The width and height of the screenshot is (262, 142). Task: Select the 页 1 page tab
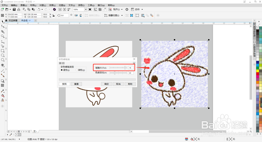tap(35, 132)
